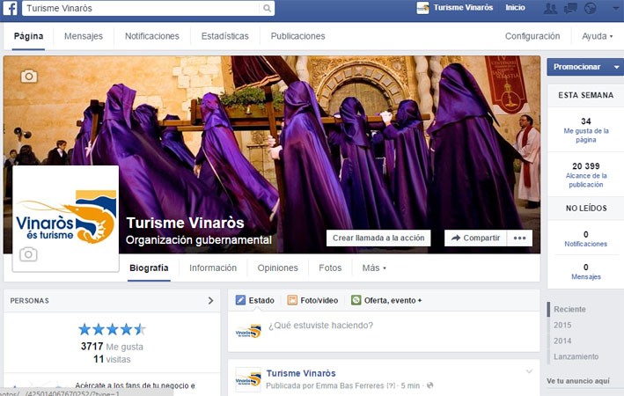Screen dimensions: 624x396
Task: Click the profile picture camera icon
Action: point(29,254)
